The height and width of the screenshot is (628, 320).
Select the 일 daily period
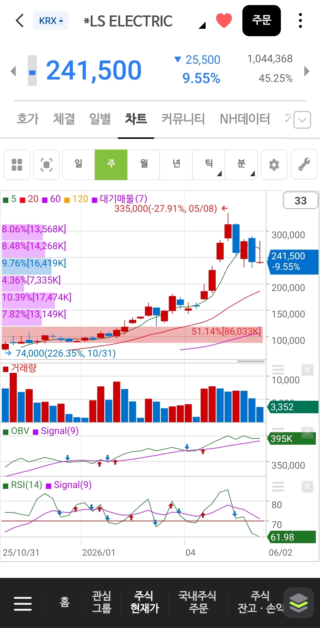79,165
